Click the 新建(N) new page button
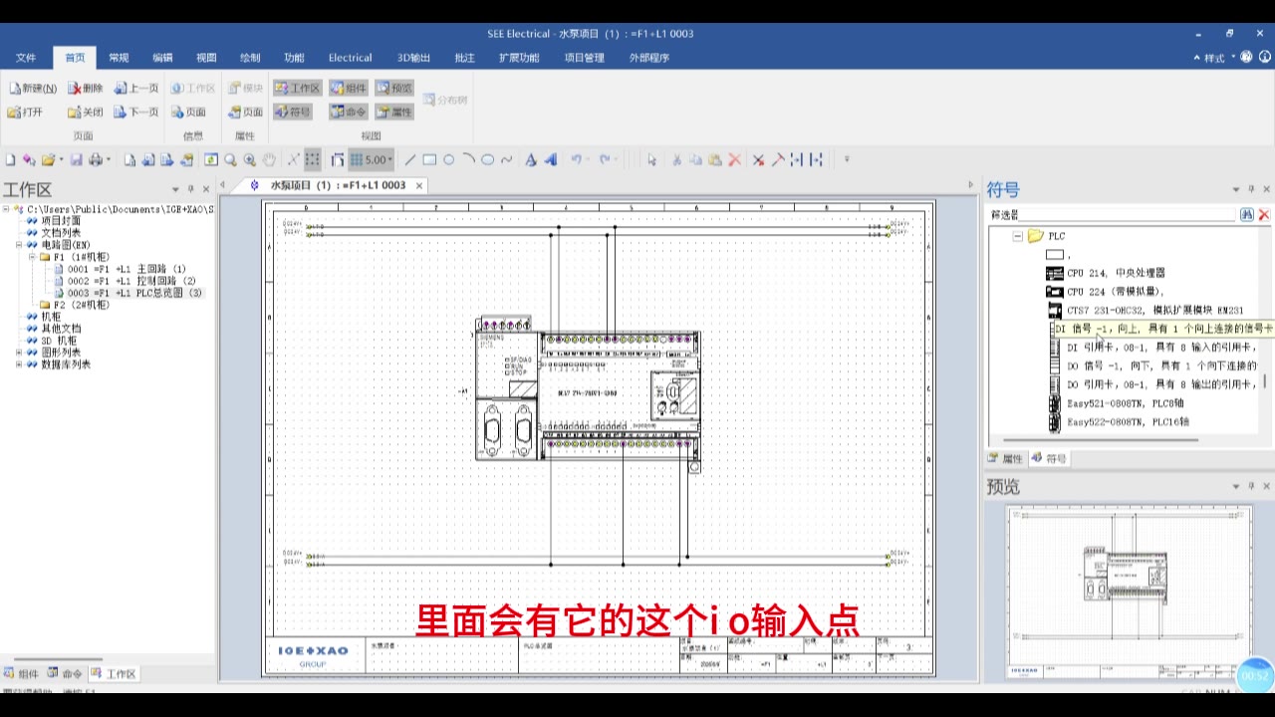The width and height of the screenshot is (1275, 717). point(33,89)
